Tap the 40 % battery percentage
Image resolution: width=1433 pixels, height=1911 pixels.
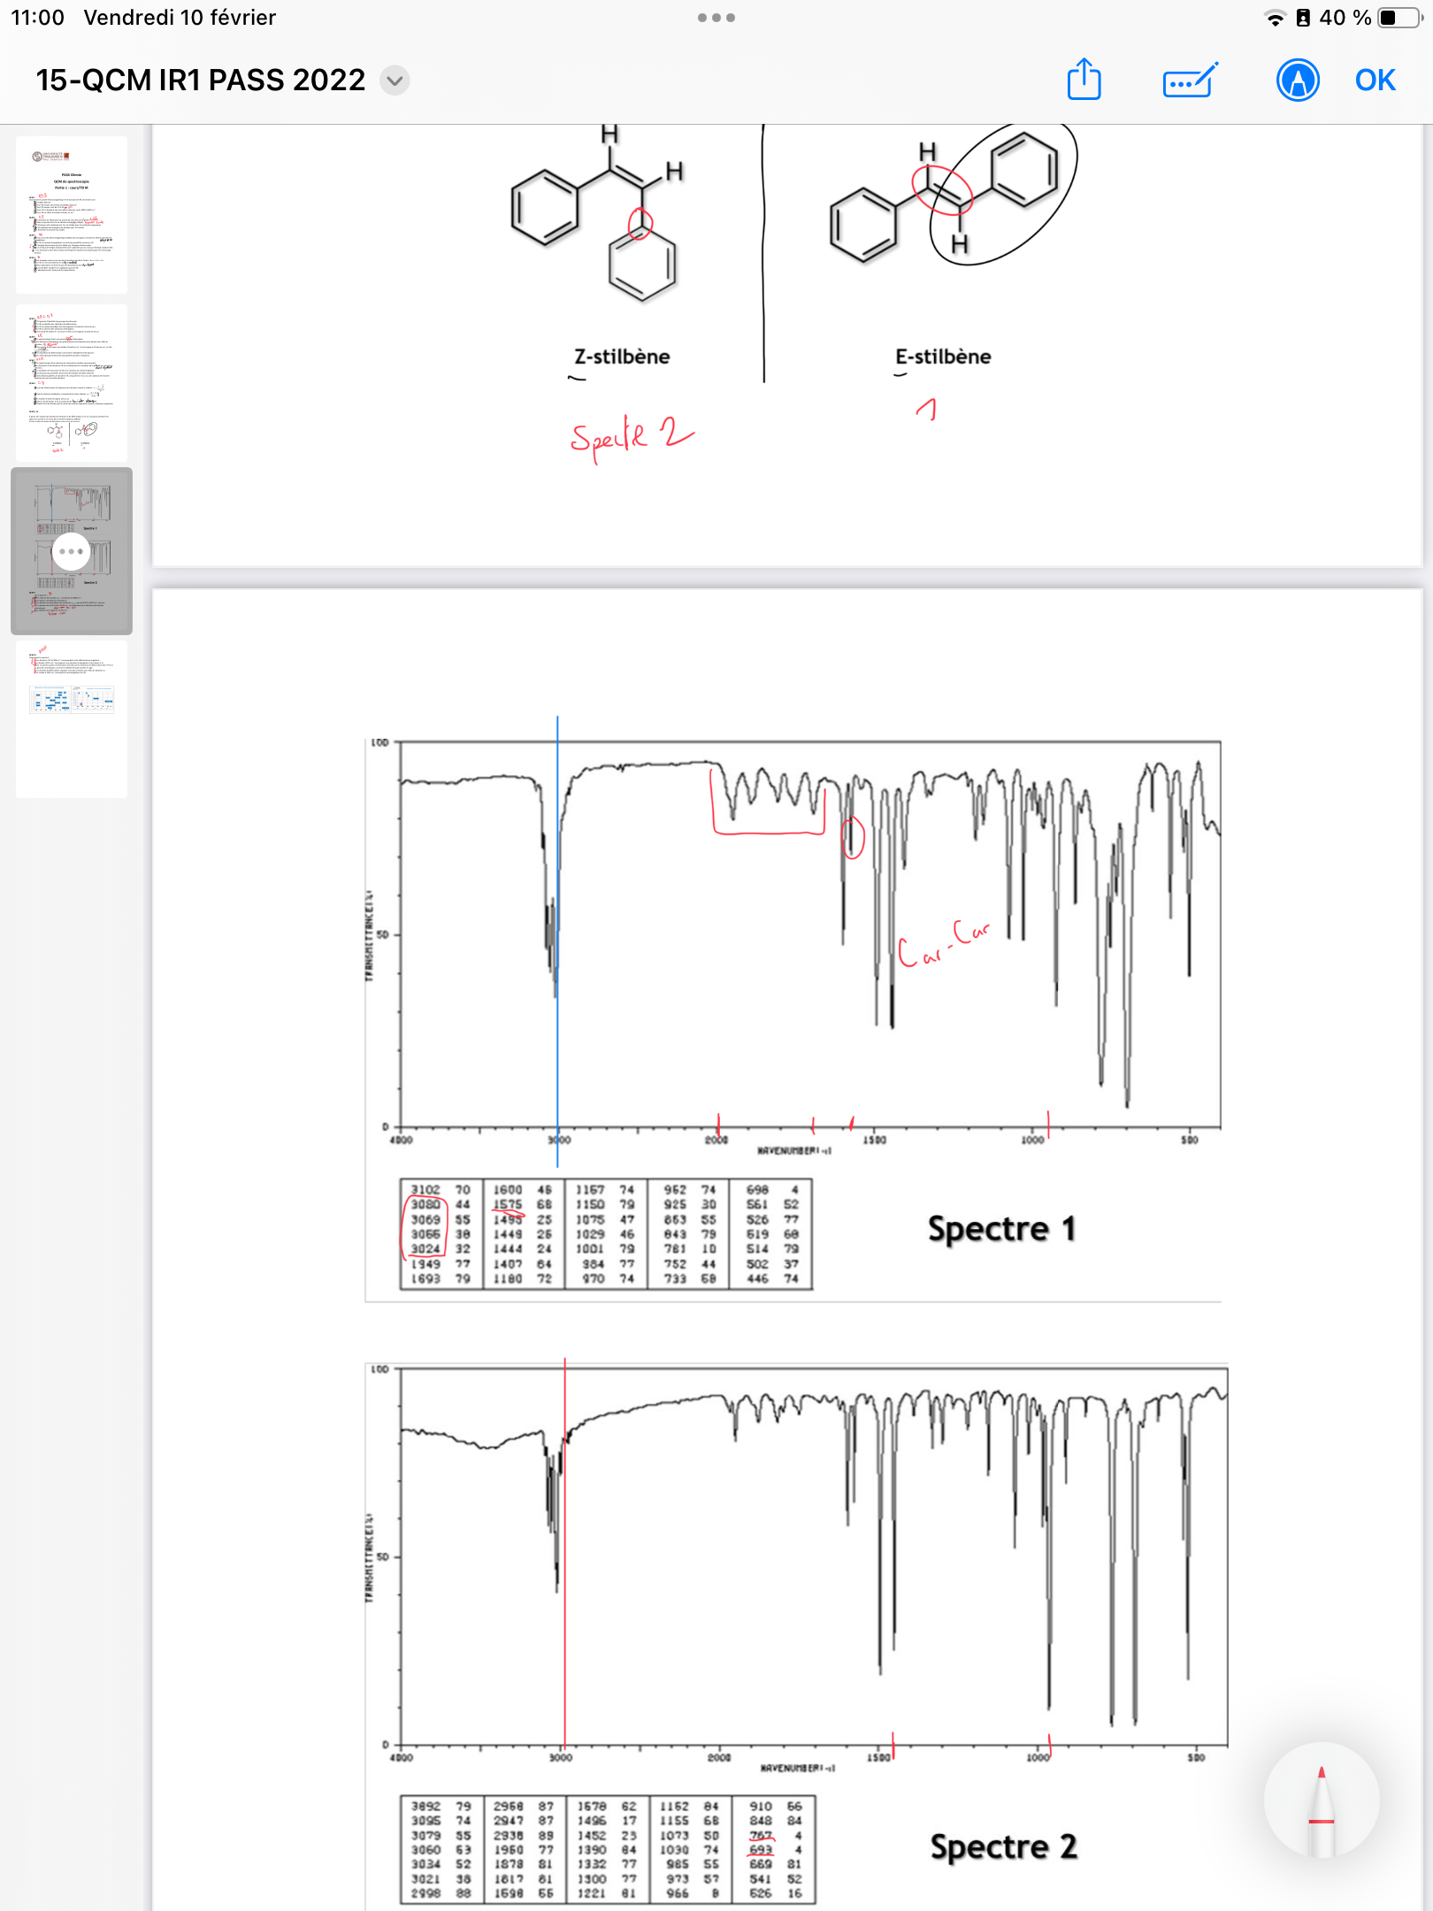click(1345, 18)
